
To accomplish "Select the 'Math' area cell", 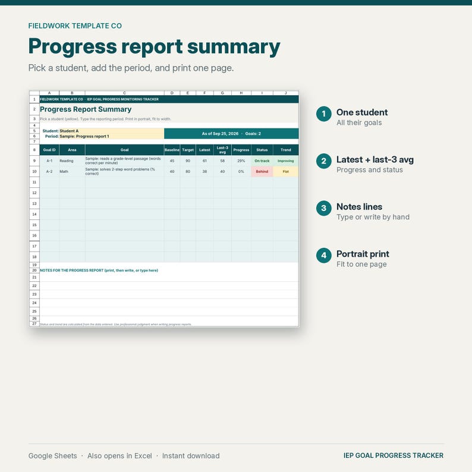I will [x=73, y=172].
